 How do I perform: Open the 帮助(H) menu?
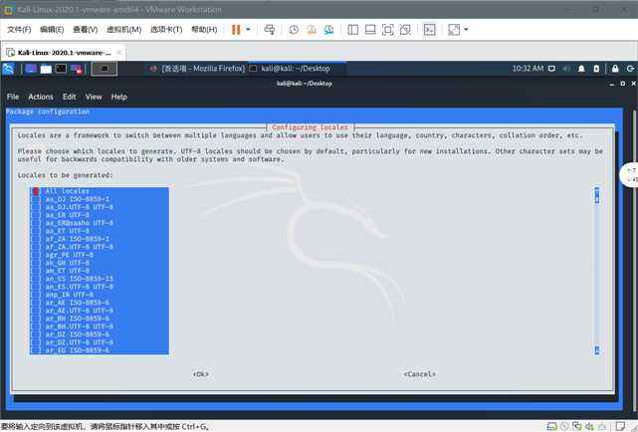[x=204, y=29]
